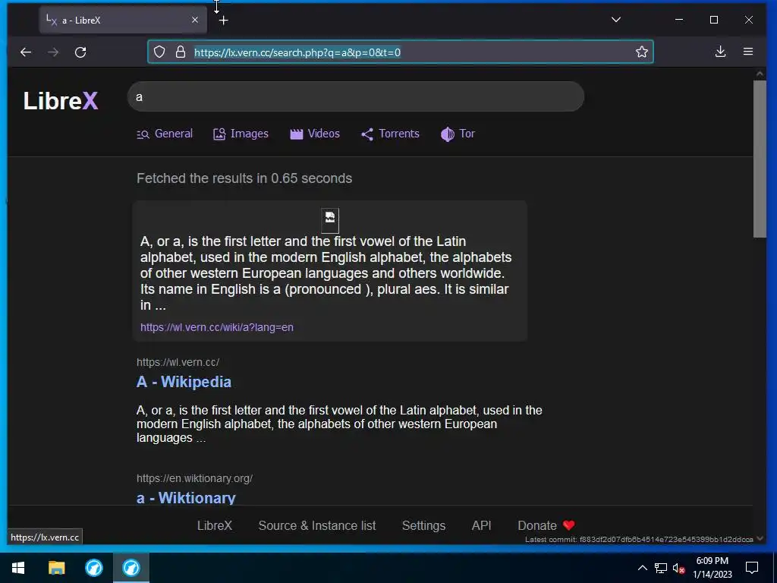This screenshot has width=777, height=583.
Task: Click the red heart next to Donate
Action: coord(569,525)
